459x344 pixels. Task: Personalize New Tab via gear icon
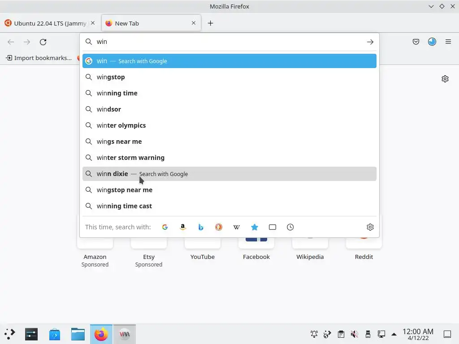pyautogui.click(x=445, y=79)
